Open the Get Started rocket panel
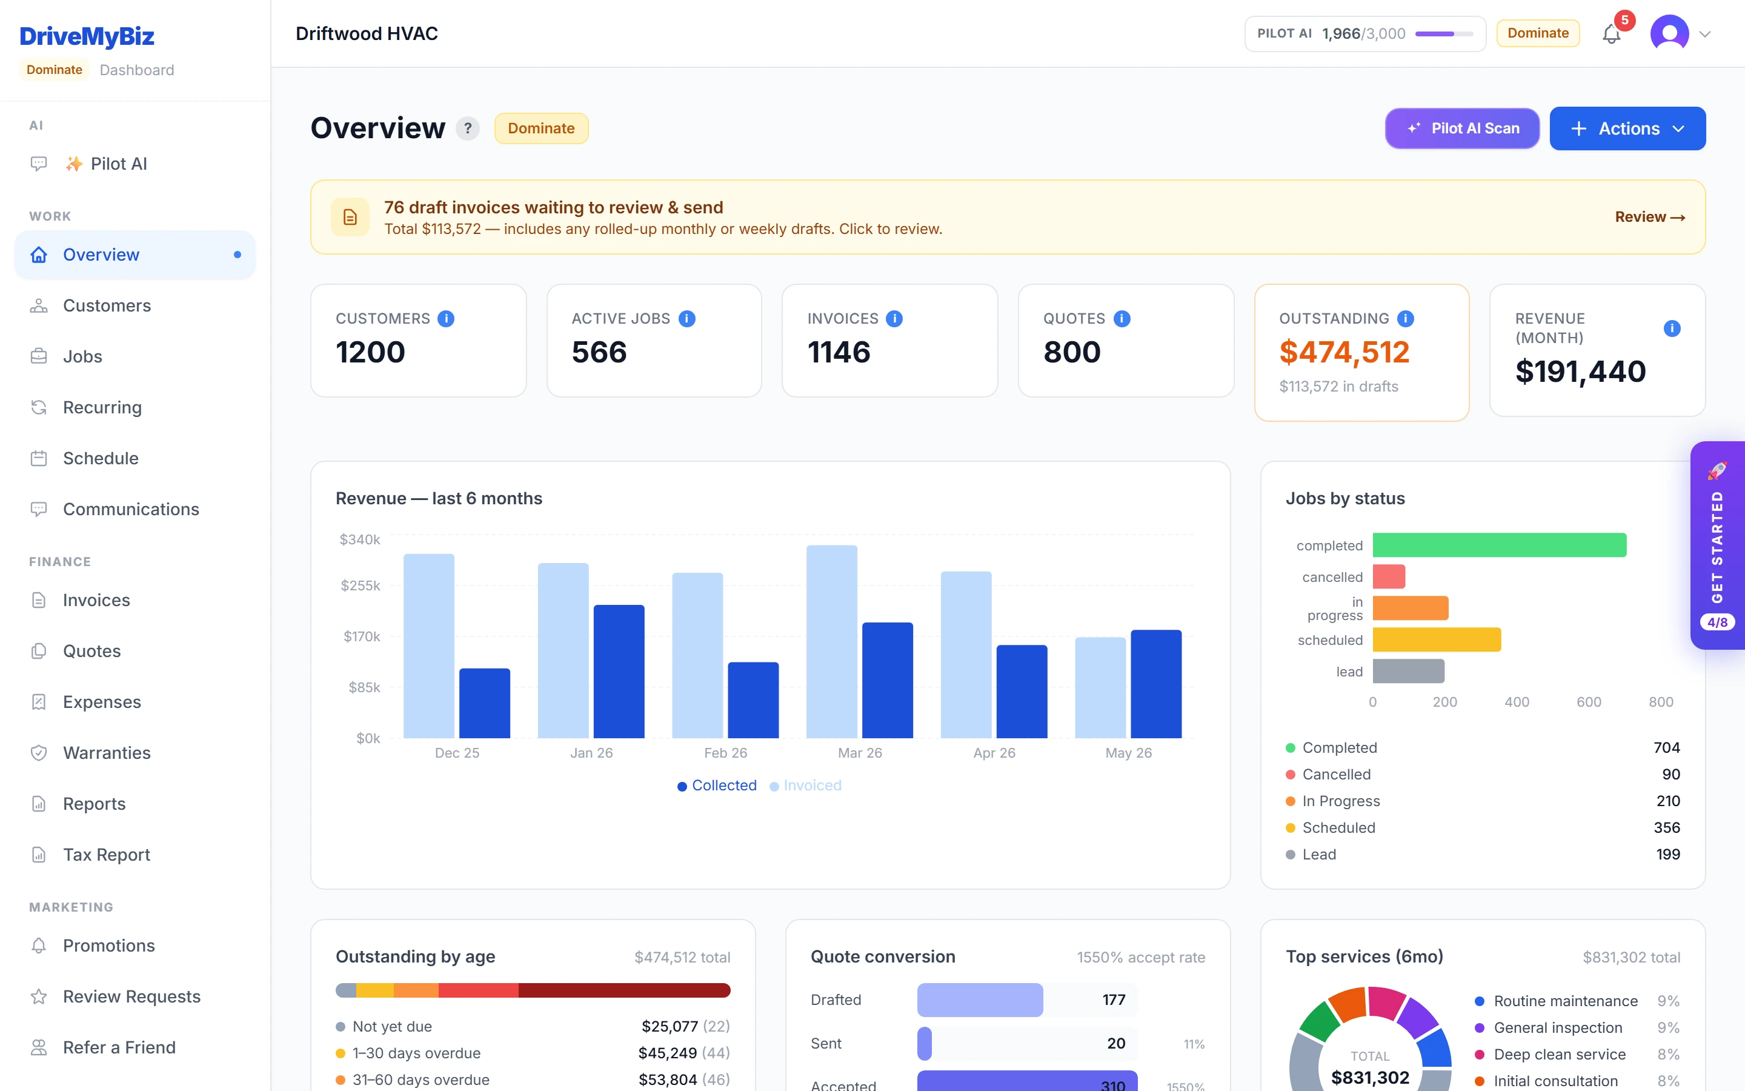The image size is (1745, 1091). [1718, 545]
